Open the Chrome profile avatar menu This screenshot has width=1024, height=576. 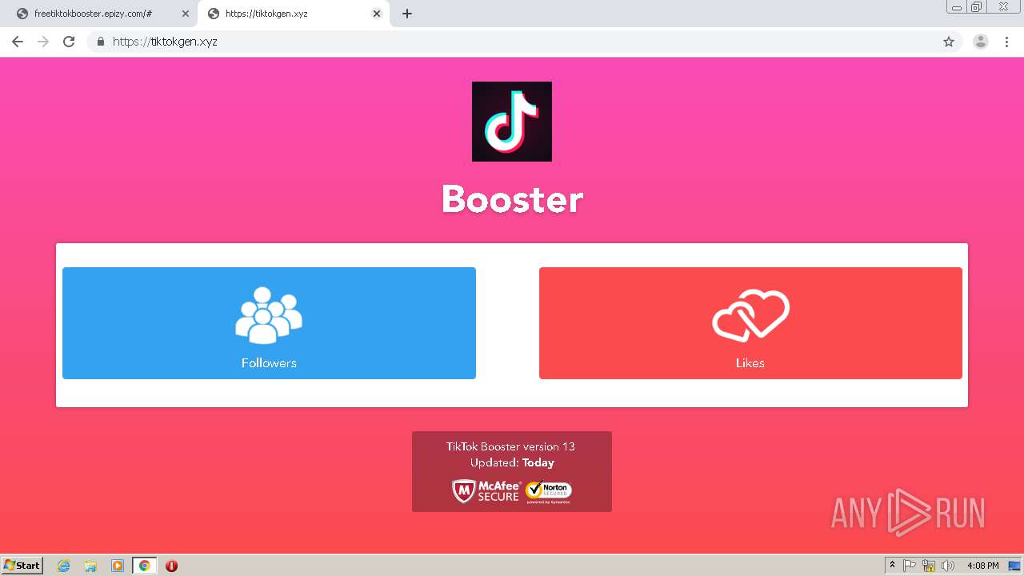[x=981, y=42]
